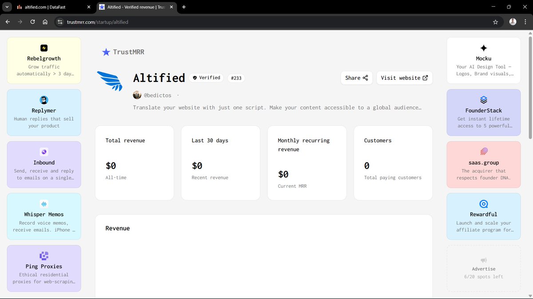Image resolution: width=533 pixels, height=299 pixels.
Task: Bookmark this page with the star
Action: pos(495,22)
